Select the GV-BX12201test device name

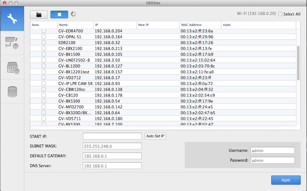coord(74,72)
